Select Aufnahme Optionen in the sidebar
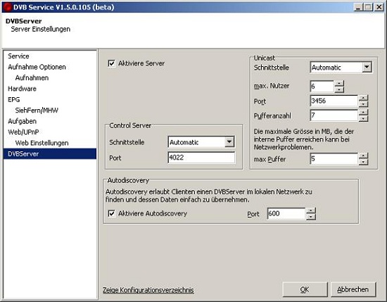Screen dimensions: 387x302 (x=37, y=67)
